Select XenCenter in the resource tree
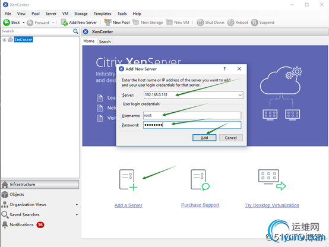Image resolution: width=329 pixels, height=247 pixels. click(x=23, y=39)
